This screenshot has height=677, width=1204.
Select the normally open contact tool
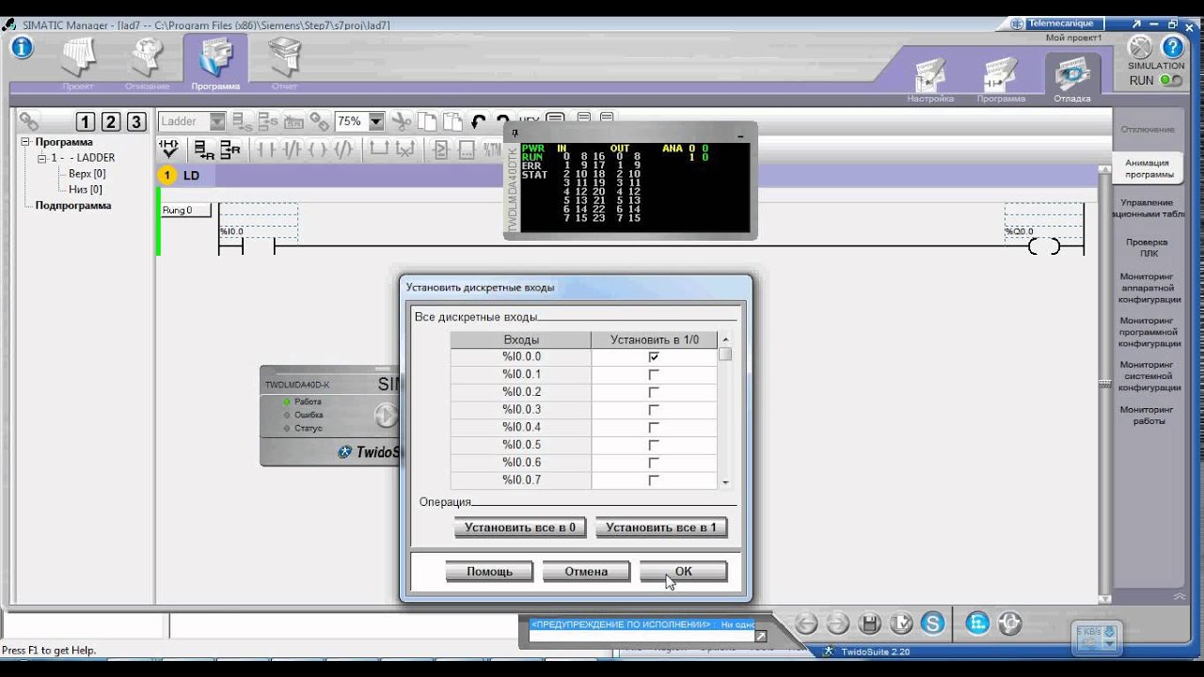point(266,149)
